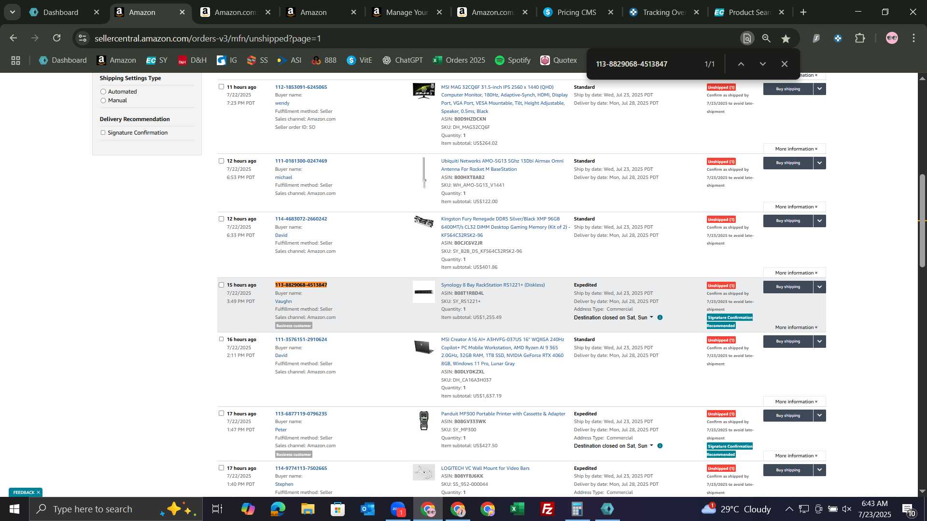Open Outlook from taskbar
The height and width of the screenshot is (521, 927).
(368, 509)
